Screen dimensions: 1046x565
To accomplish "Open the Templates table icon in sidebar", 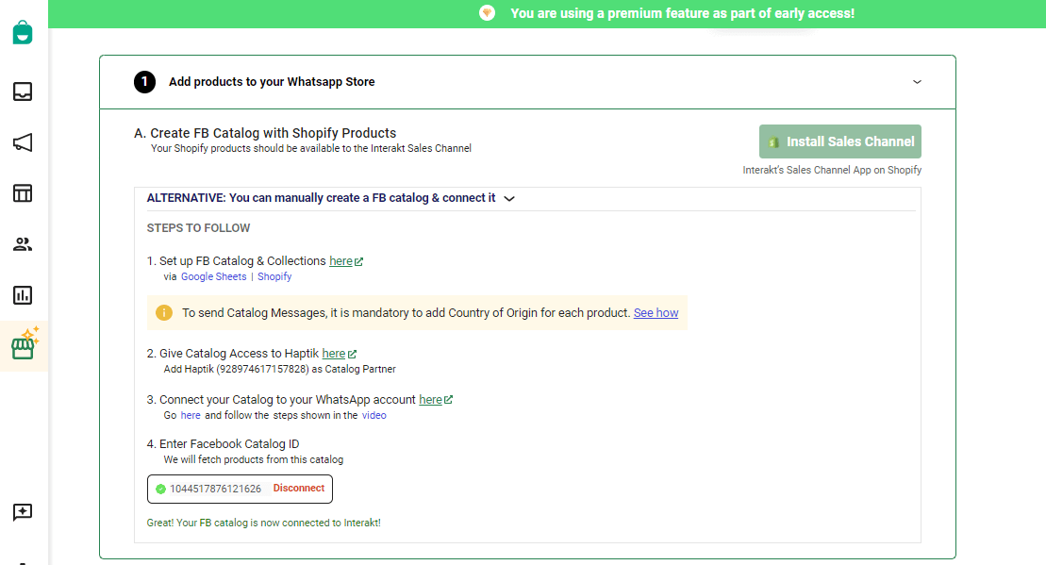I will pos(23,193).
